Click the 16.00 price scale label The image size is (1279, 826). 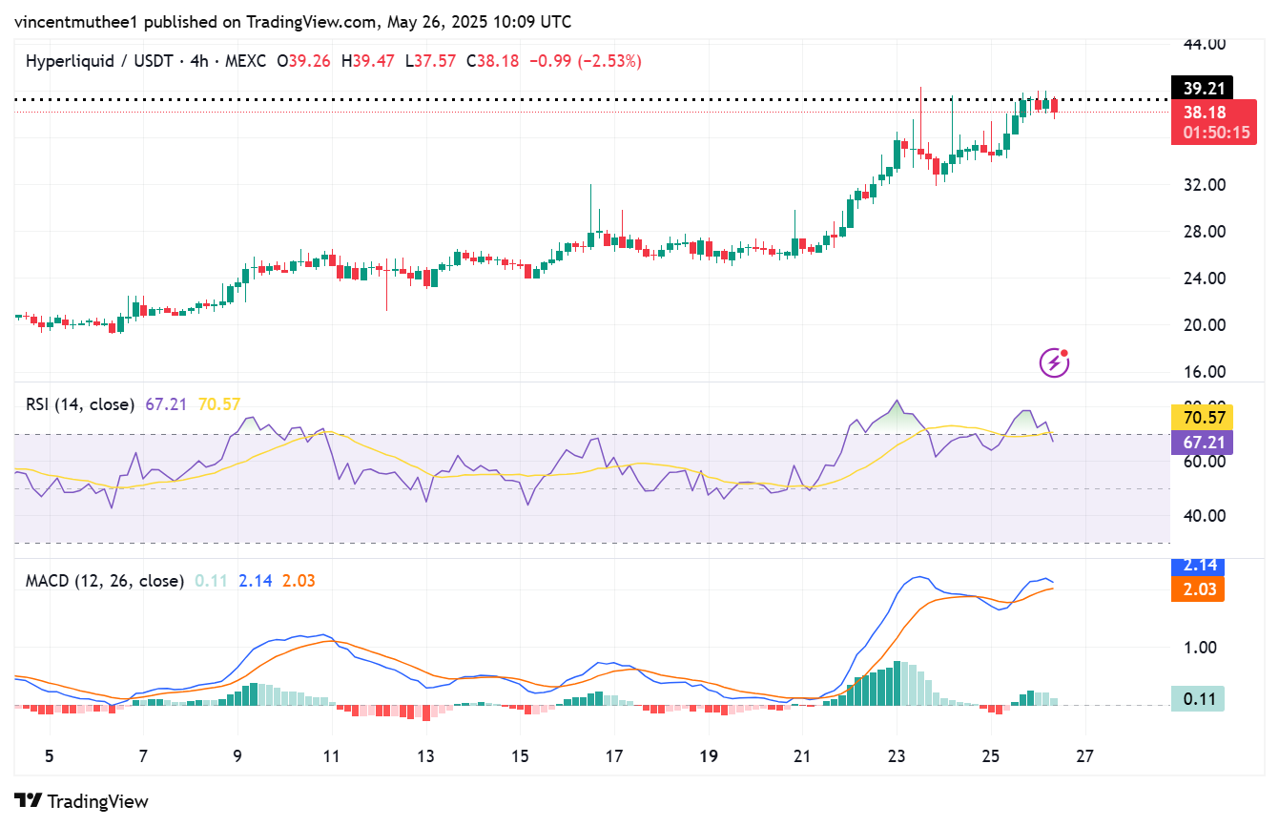click(x=1204, y=372)
